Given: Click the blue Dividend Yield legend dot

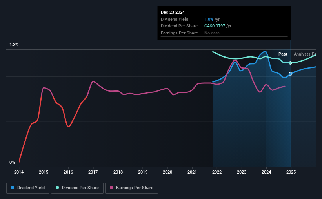Looking at the screenshot, I should pos(13,188).
